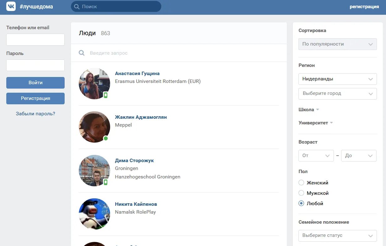Open Никита Кайпенов's profile photo
Image resolution: width=386 pixels, height=246 pixels.
[94, 214]
